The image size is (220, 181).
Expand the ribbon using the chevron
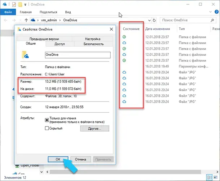pos(210,12)
